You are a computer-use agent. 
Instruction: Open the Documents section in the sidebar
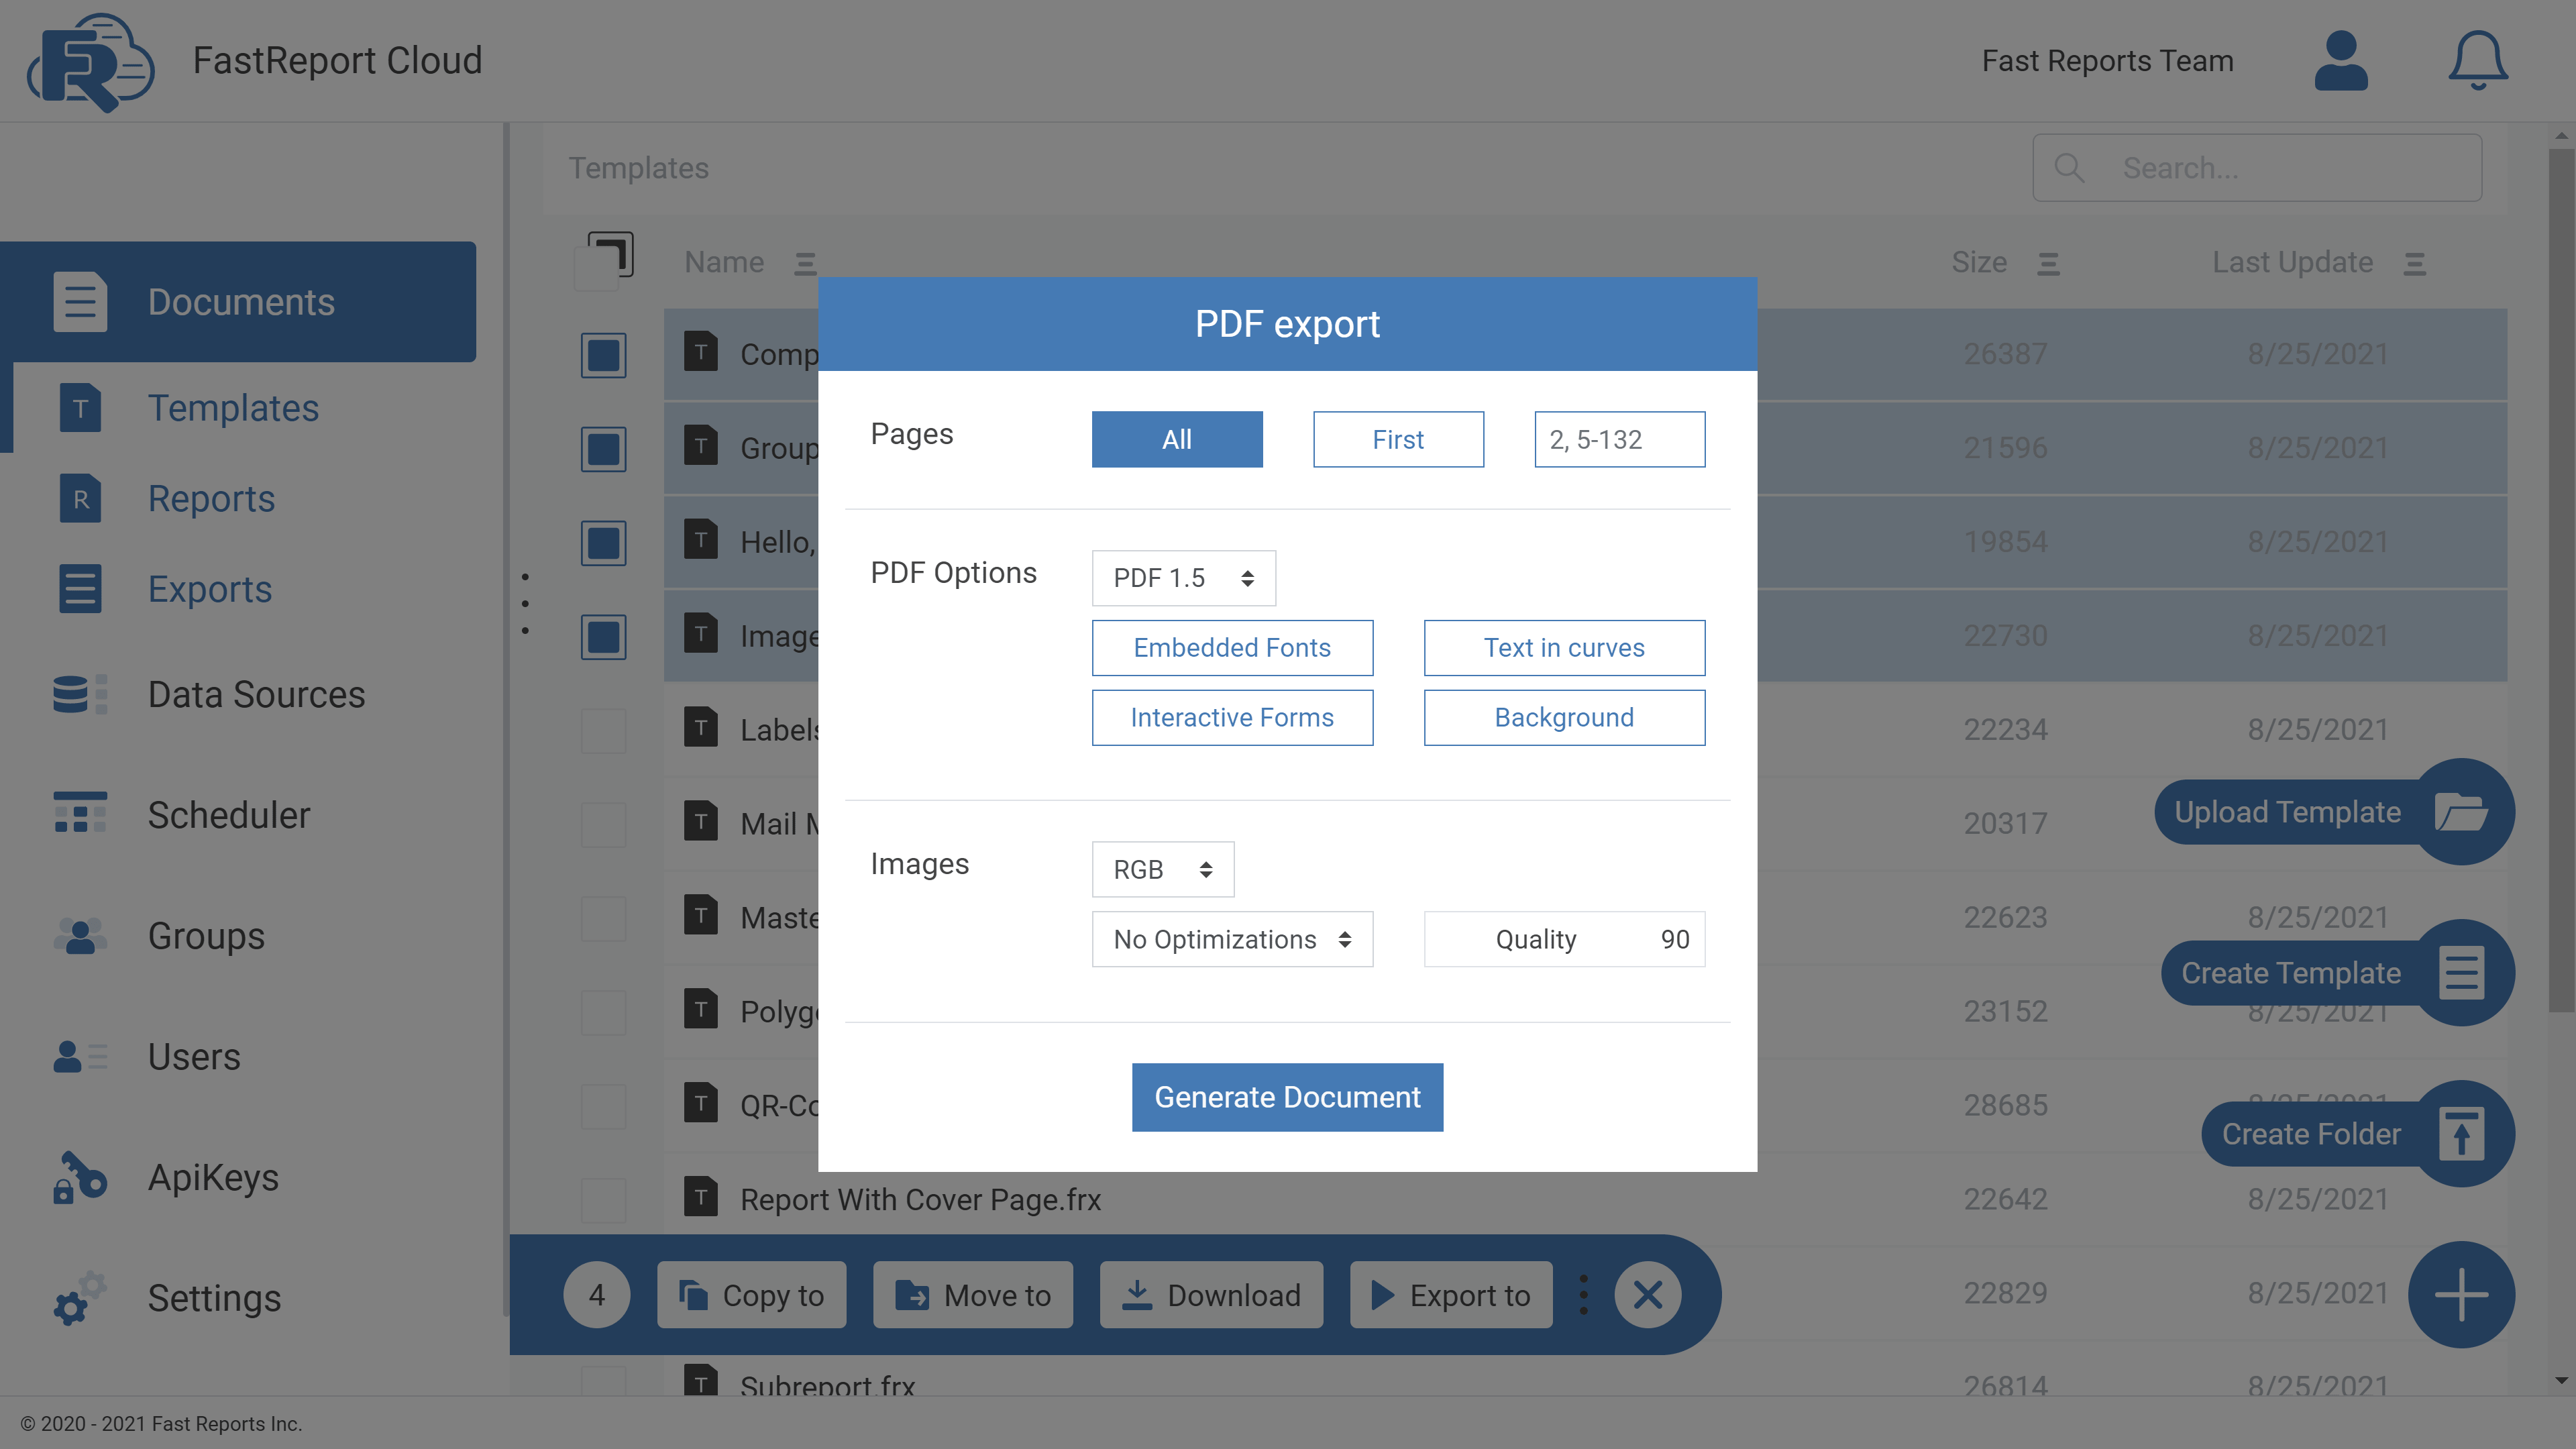240,301
